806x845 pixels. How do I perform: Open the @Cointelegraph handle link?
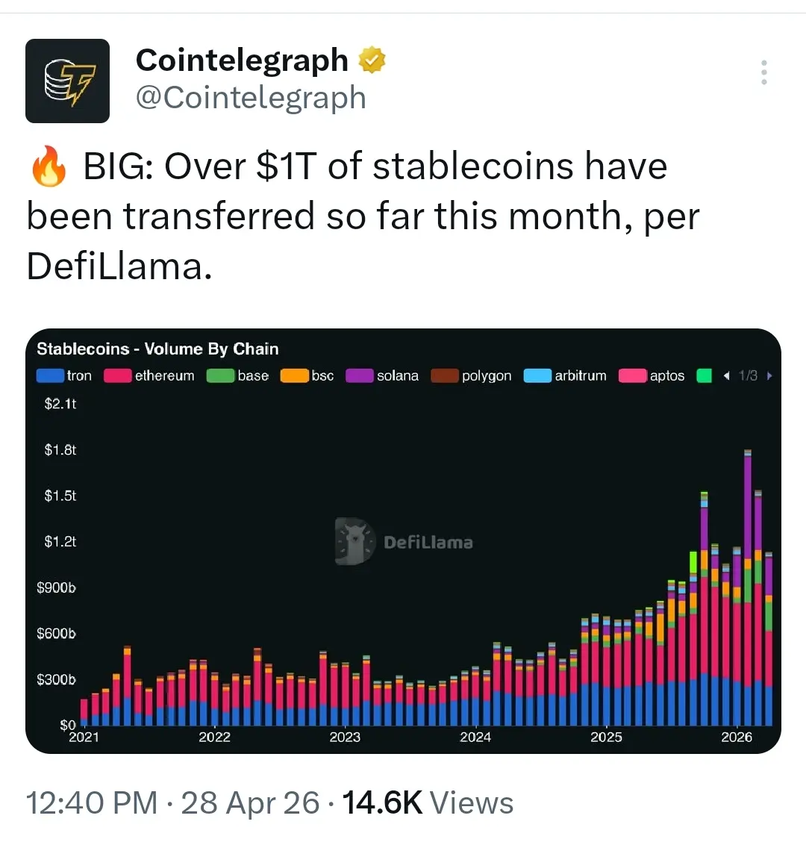click(x=251, y=98)
